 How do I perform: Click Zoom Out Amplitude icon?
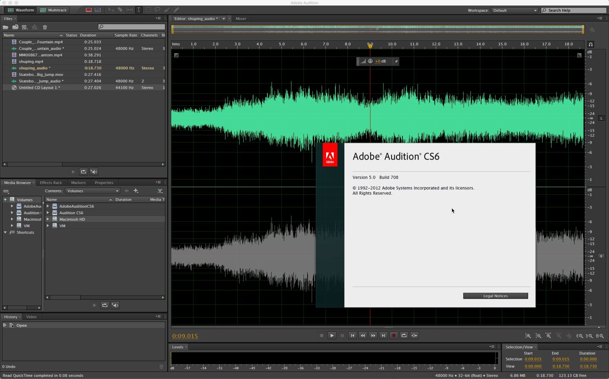click(539, 336)
